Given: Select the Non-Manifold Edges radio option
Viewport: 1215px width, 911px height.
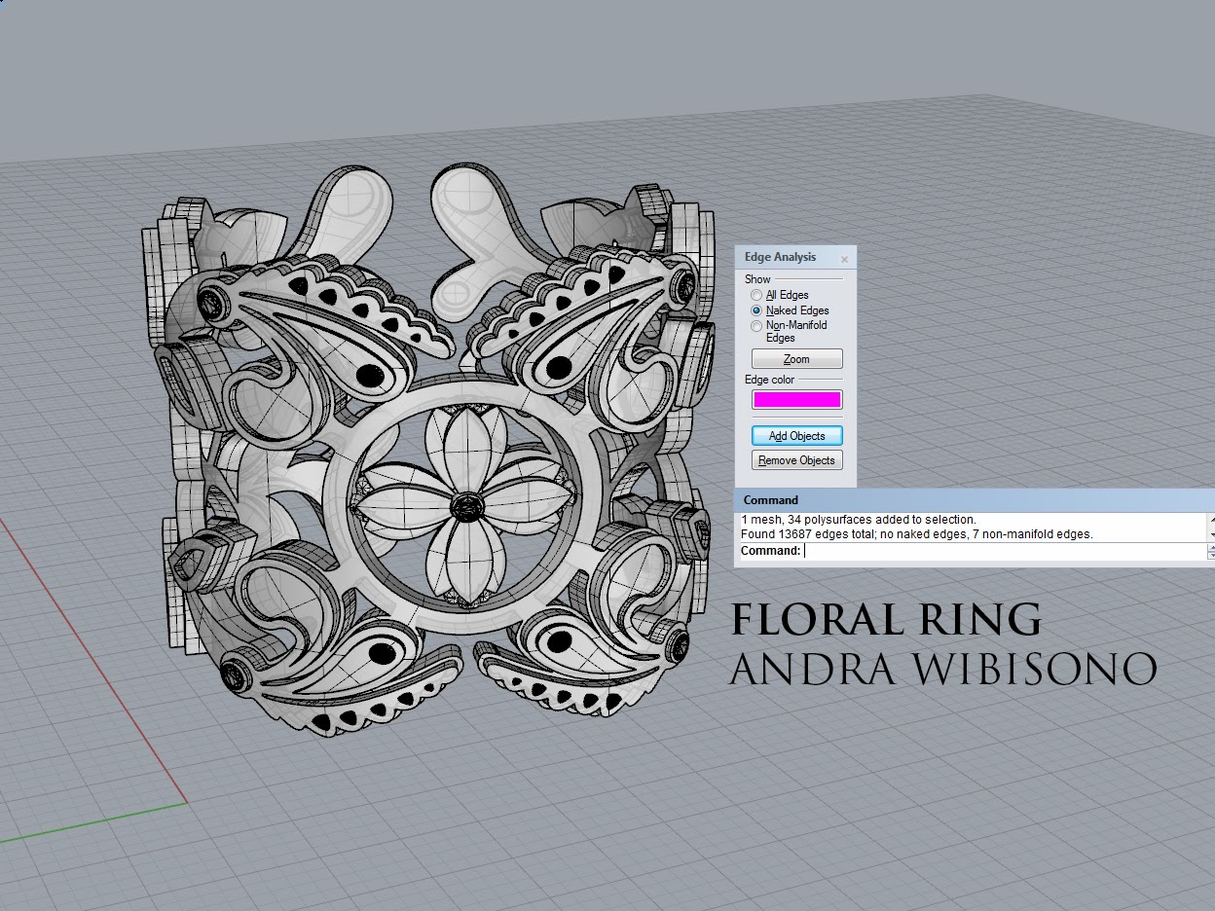Looking at the screenshot, I should (x=756, y=326).
